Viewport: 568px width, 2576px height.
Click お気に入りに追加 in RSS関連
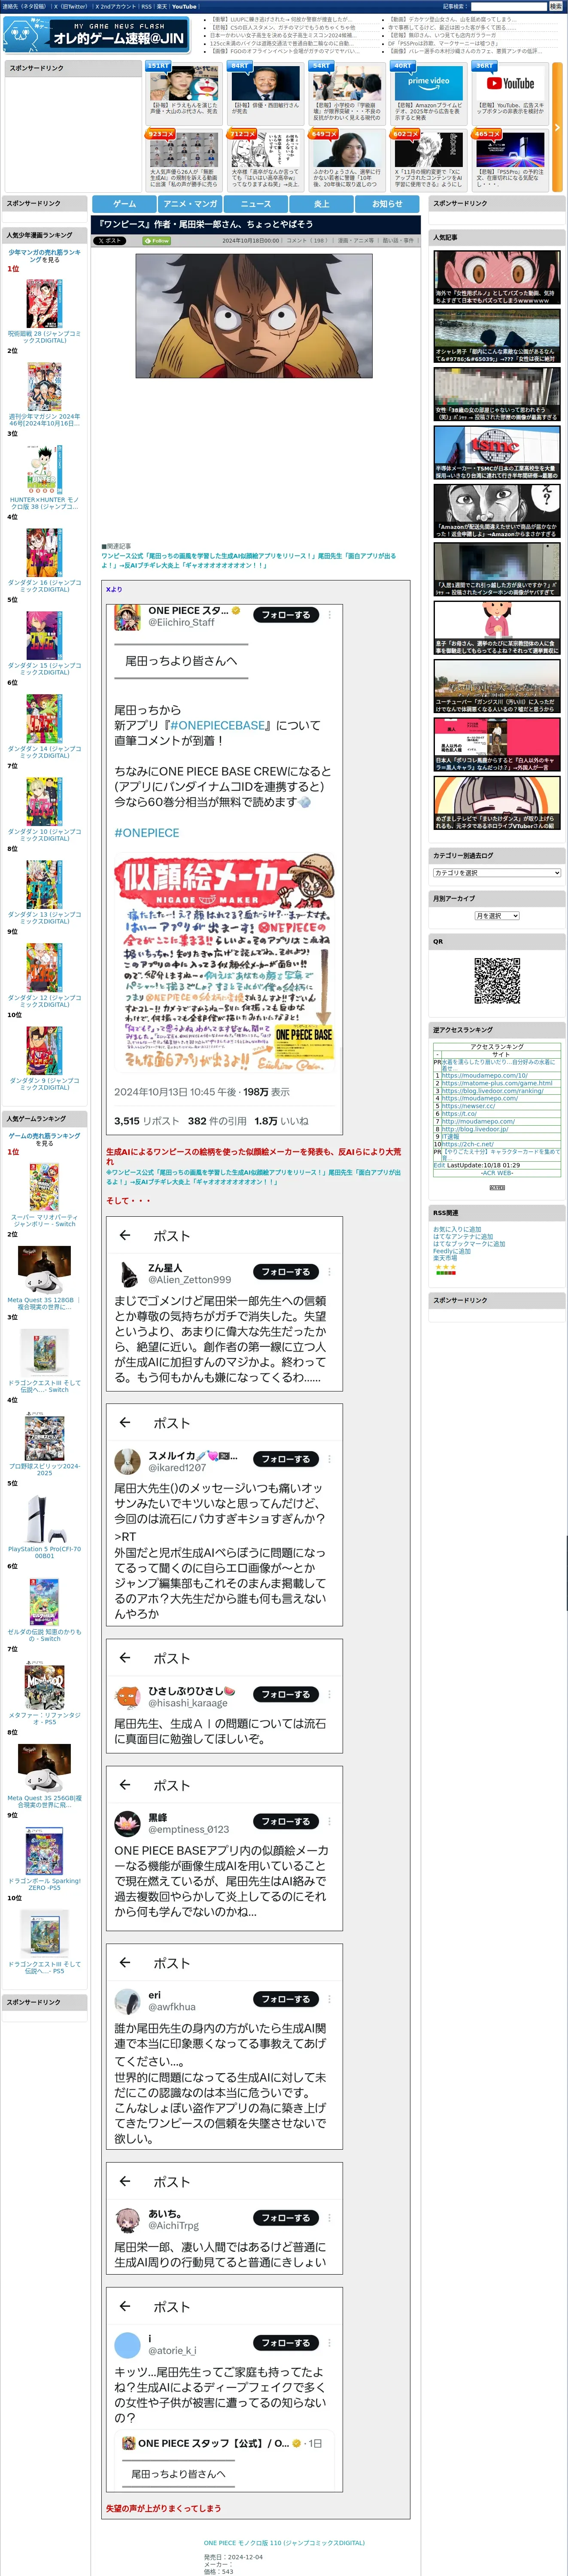point(457,1230)
